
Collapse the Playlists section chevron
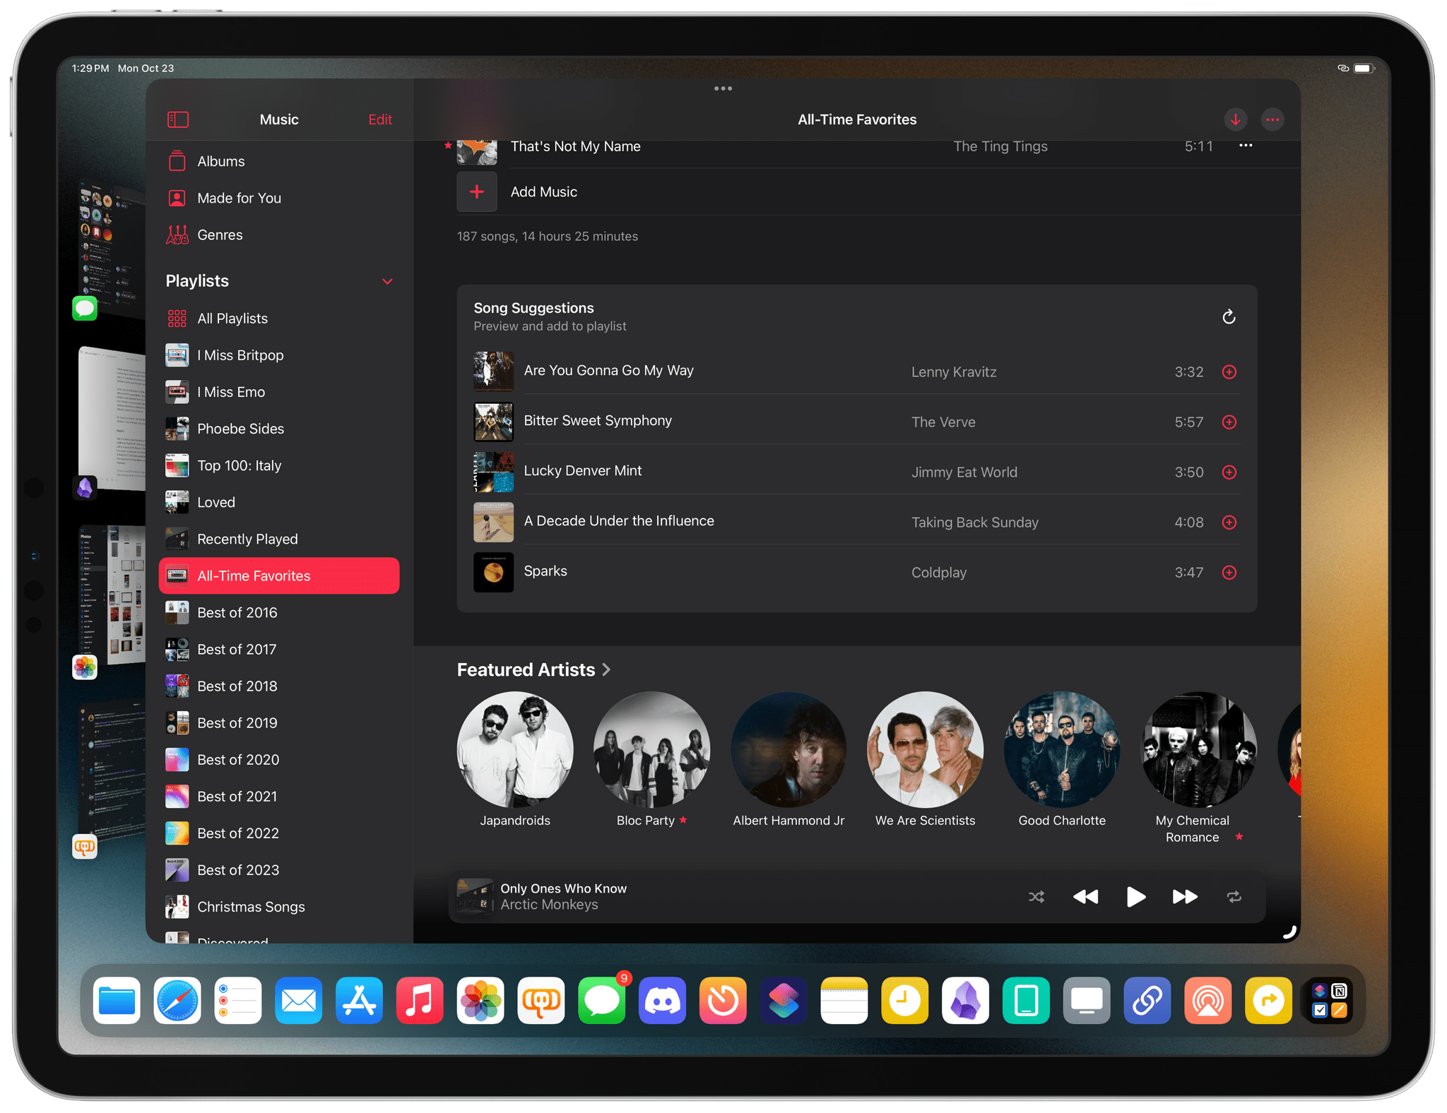(387, 281)
